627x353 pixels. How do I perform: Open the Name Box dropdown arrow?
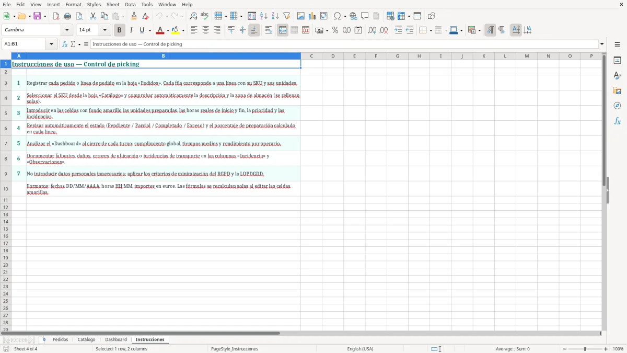click(51, 44)
